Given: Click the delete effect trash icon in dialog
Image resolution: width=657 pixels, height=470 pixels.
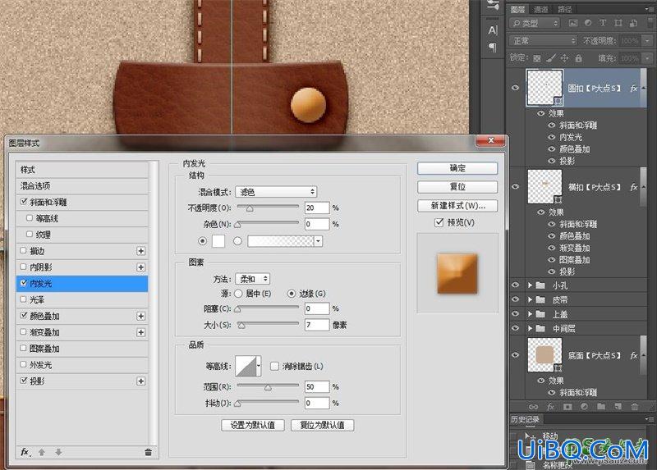Looking at the screenshot, I should (x=148, y=452).
